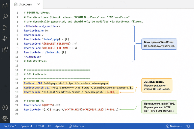Screen dimensions: 194x129
Task: Click the Ln 1, Col 1 cursor position
Action: (10, 126)
